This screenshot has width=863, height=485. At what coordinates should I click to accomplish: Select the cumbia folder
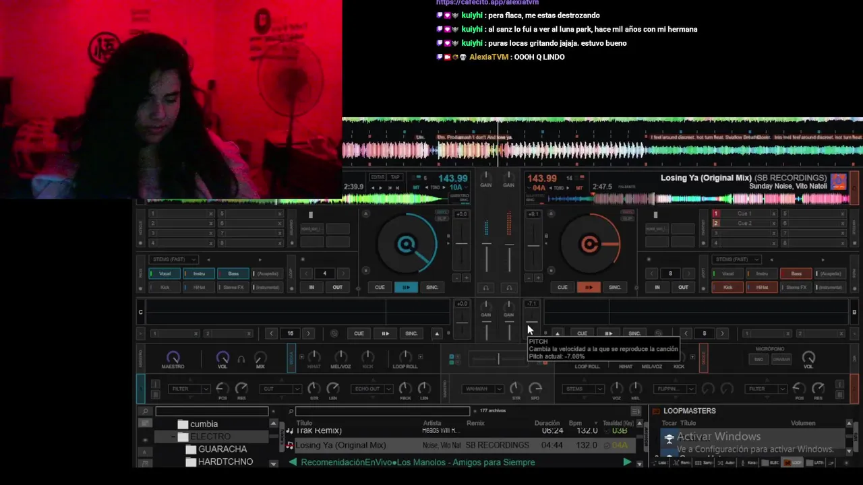click(204, 424)
